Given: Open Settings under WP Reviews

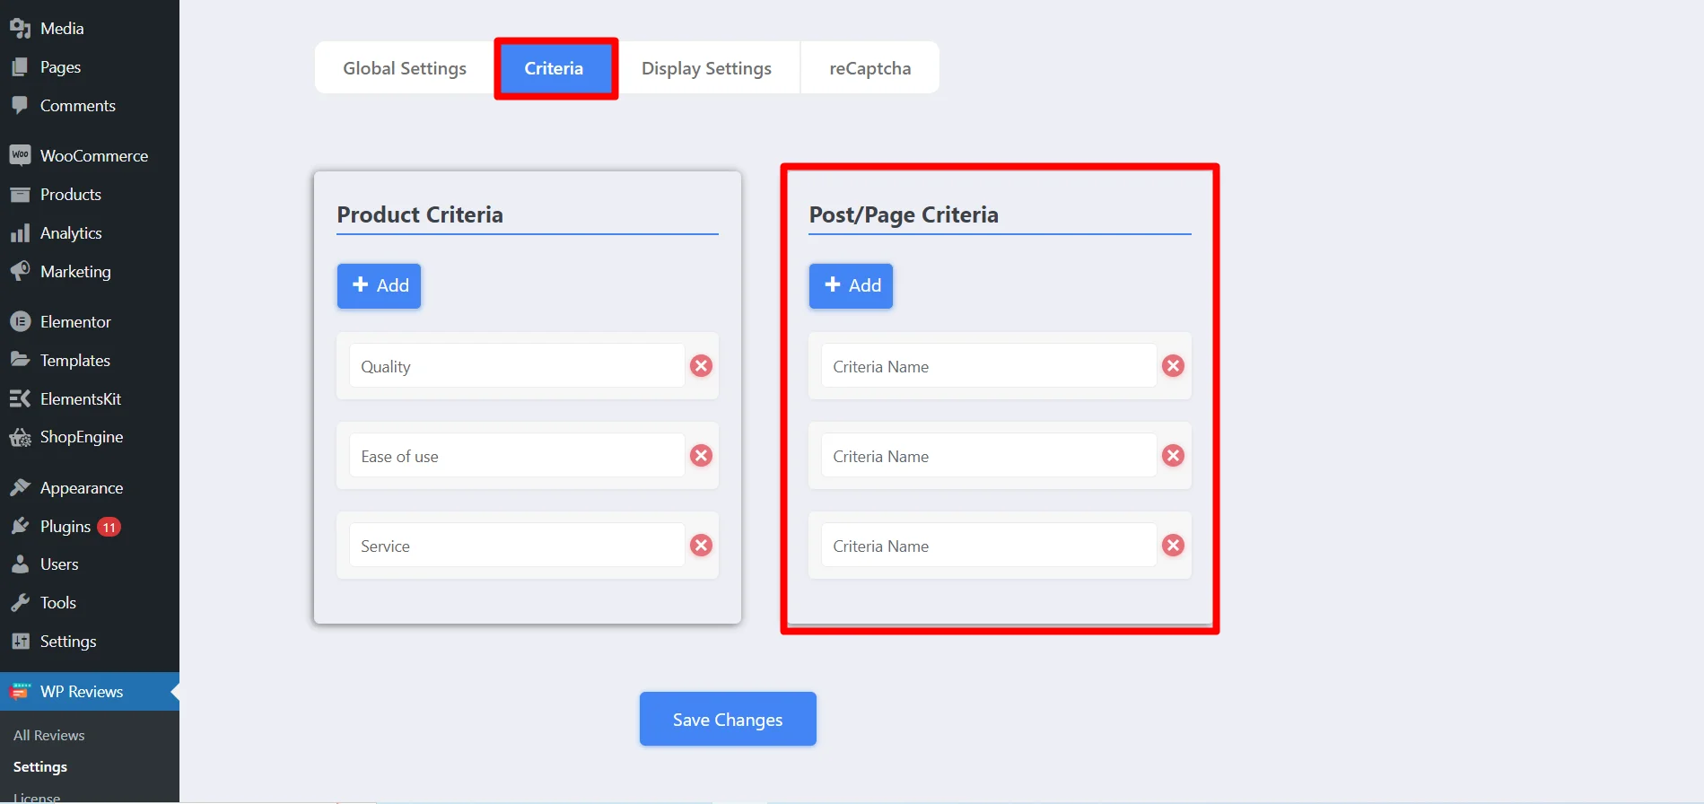Looking at the screenshot, I should [x=40, y=767].
